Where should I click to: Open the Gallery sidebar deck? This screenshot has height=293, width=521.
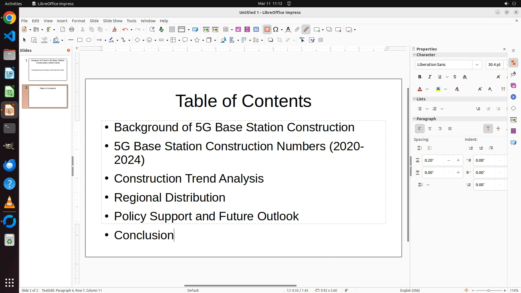tap(513, 86)
